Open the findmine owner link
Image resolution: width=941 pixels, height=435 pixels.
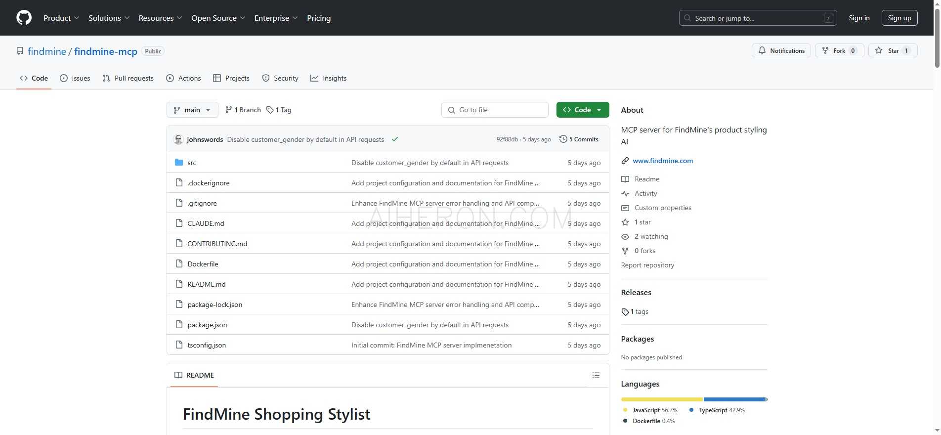pyautogui.click(x=47, y=51)
